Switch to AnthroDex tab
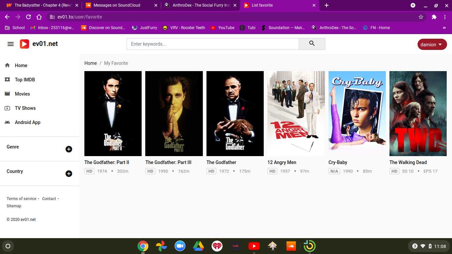 pyautogui.click(x=201, y=5)
